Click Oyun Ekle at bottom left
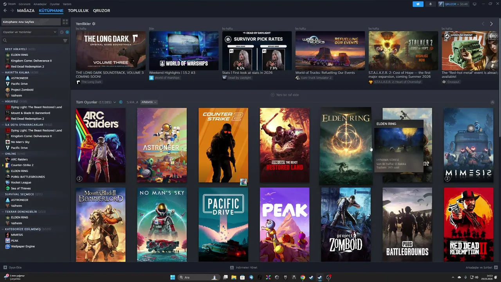 [x=13, y=268]
